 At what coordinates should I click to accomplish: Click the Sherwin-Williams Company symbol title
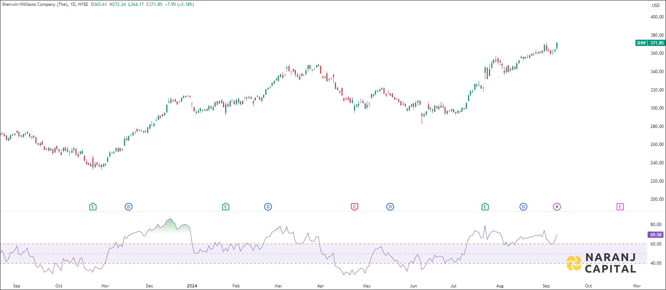tap(35, 4)
